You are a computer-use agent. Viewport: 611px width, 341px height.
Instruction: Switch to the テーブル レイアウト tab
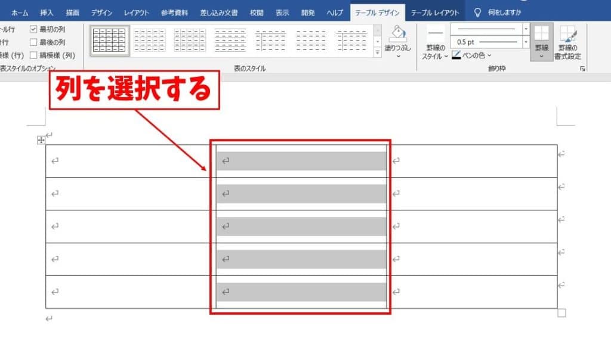(x=435, y=13)
